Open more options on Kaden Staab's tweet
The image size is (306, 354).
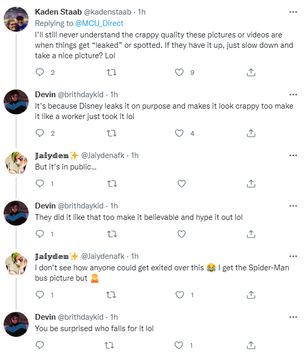(x=293, y=12)
